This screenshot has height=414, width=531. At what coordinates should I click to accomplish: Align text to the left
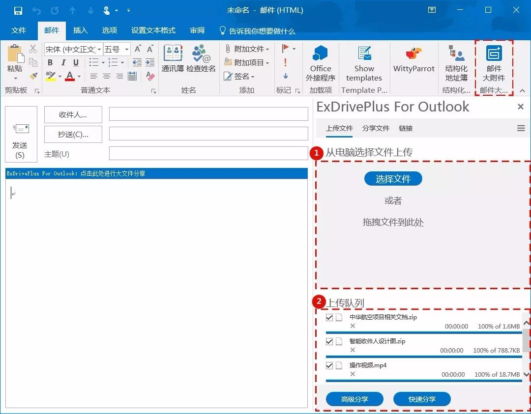click(94, 76)
